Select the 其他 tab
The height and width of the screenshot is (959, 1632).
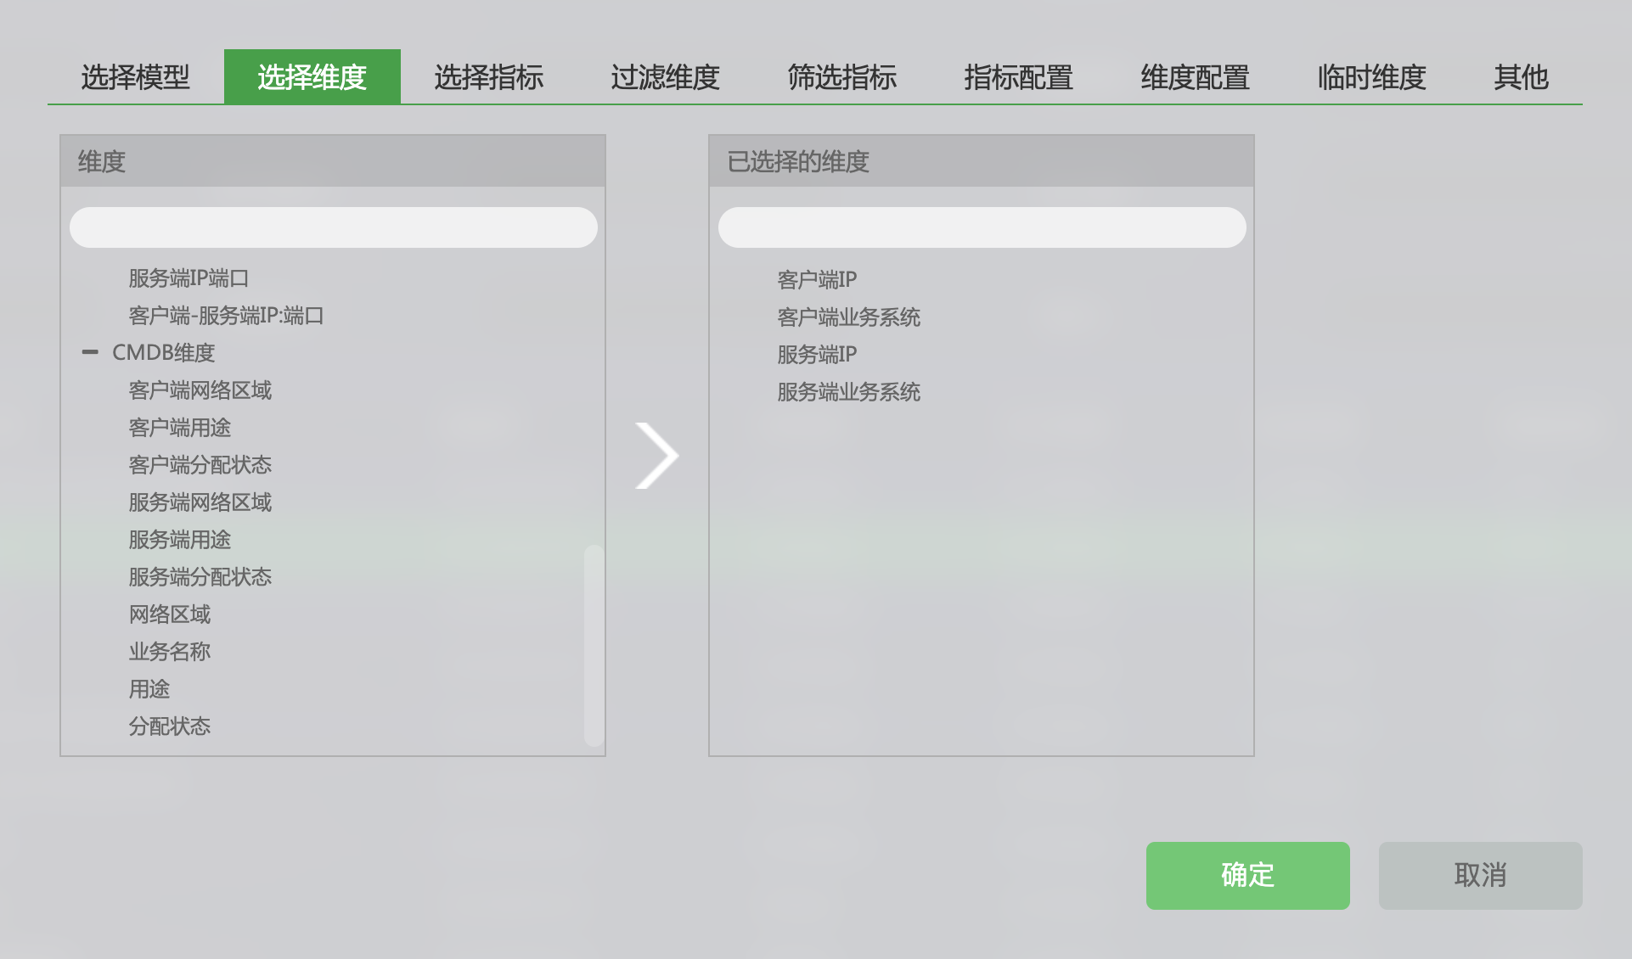[x=1522, y=77]
